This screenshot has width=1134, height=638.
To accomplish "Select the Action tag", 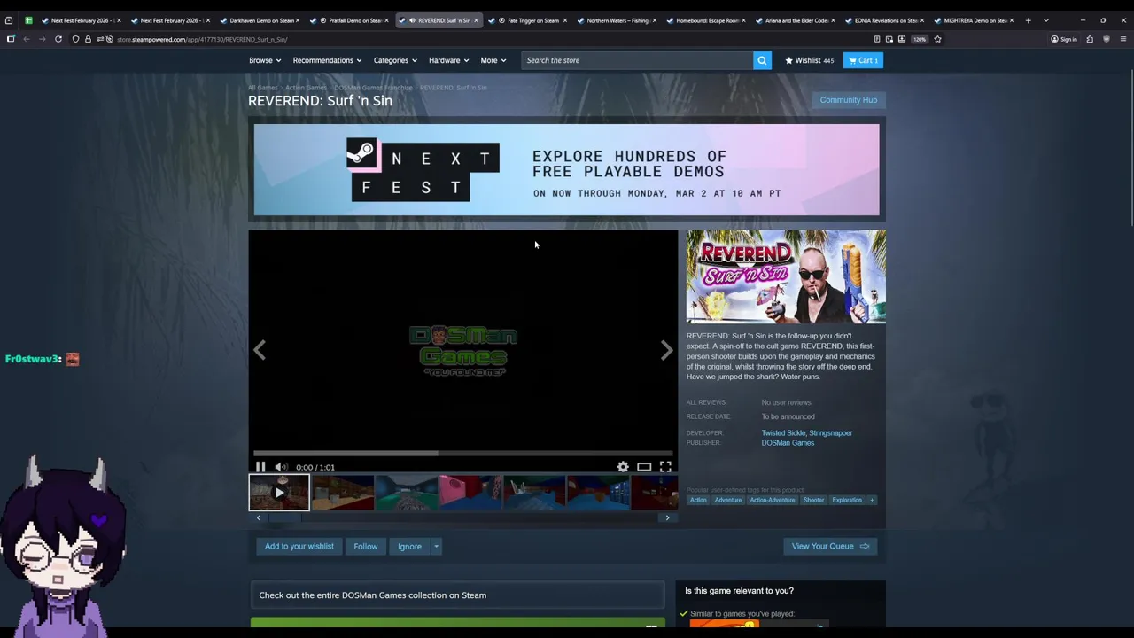I will tap(698, 500).
